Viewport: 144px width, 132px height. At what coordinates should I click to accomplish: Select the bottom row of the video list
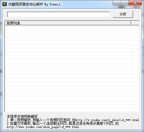point(68,110)
